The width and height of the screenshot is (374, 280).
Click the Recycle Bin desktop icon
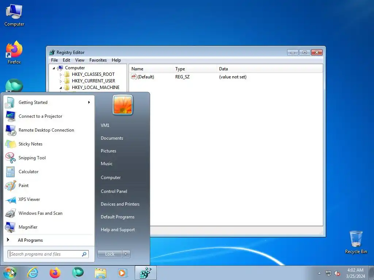click(x=356, y=242)
